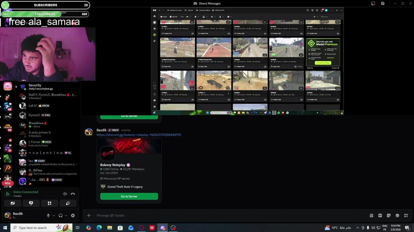
Task: Open the sticker picker
Action: (389, 216)
